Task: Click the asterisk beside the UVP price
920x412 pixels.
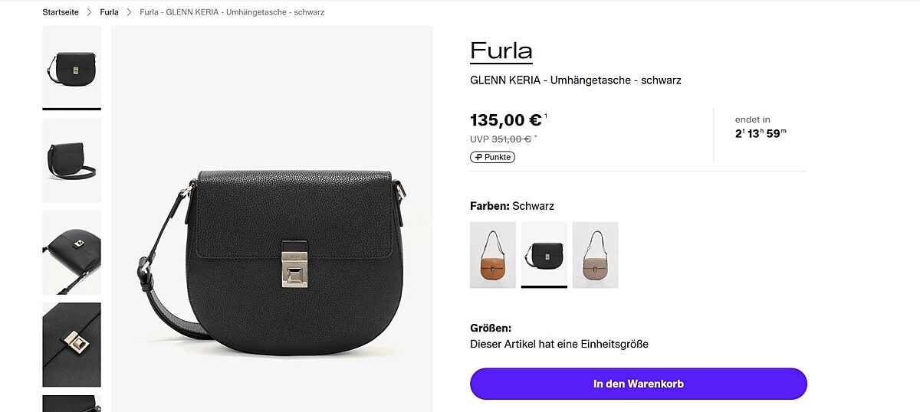Action: [536, 137]
